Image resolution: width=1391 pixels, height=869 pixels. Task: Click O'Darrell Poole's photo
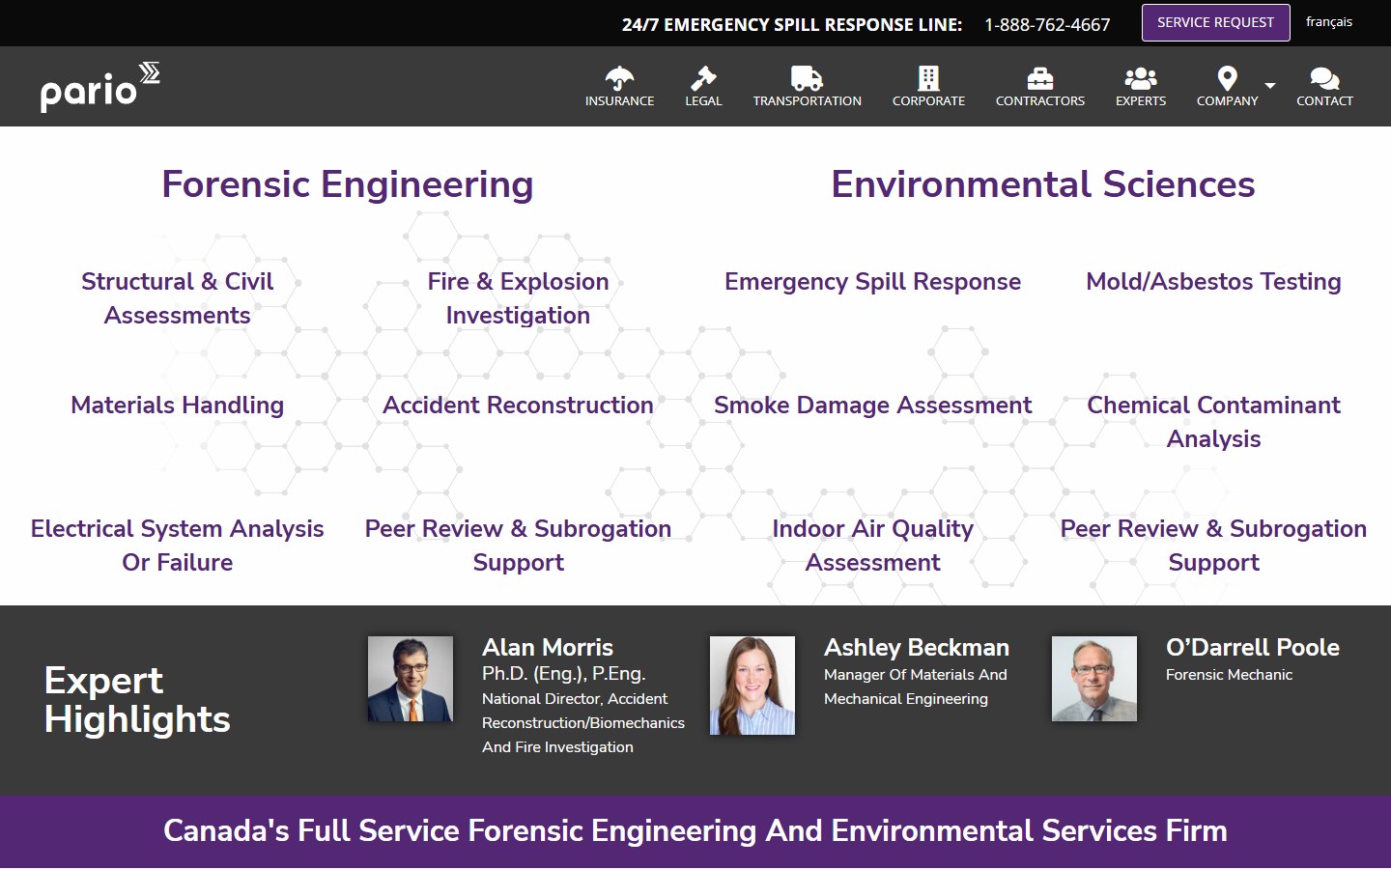[1094, 679]
